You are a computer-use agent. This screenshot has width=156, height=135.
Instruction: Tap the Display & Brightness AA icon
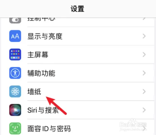[15, 36]
